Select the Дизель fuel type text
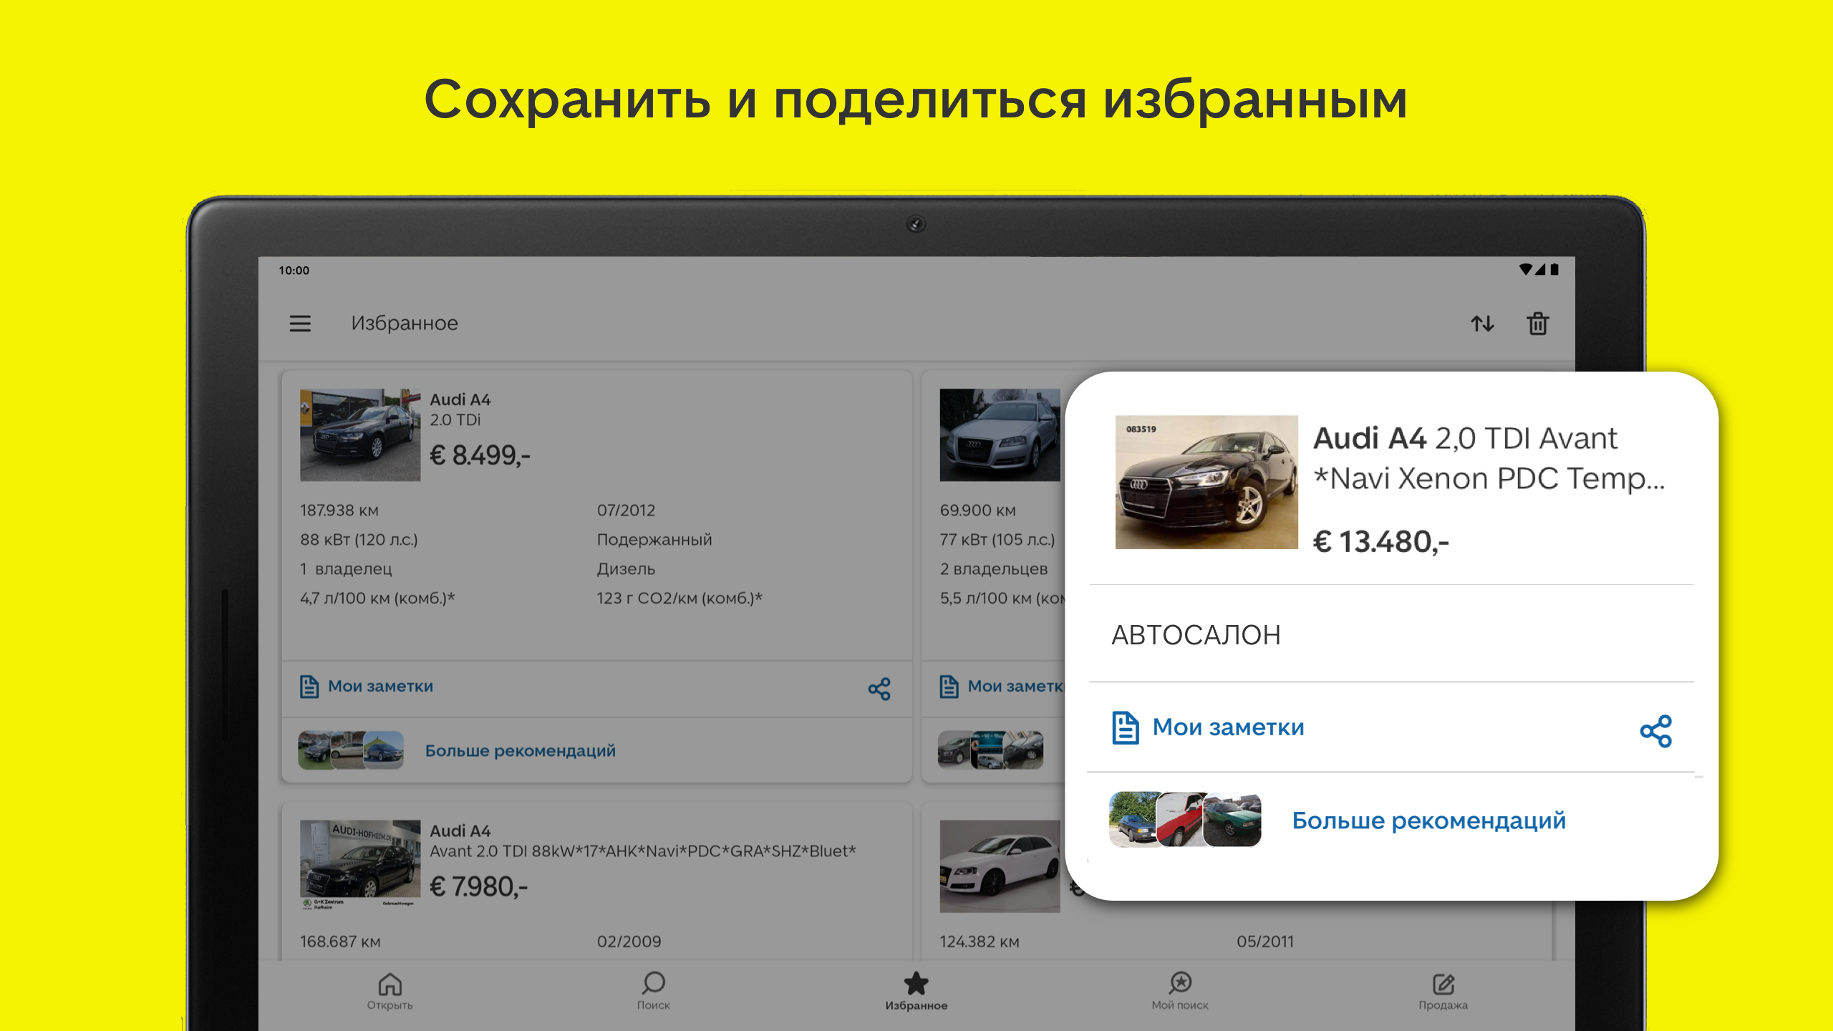This screenshot has height=1031, width=1833. point(626,569)
